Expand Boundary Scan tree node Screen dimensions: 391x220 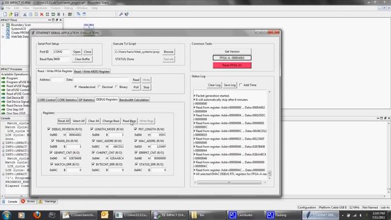coord(2,25)
